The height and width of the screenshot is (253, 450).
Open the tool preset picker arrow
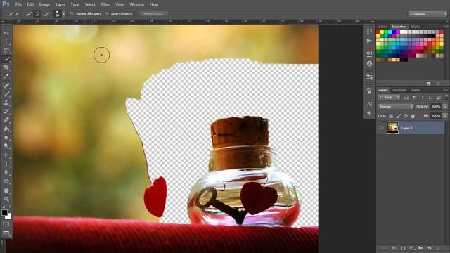(x=17, y=14)
